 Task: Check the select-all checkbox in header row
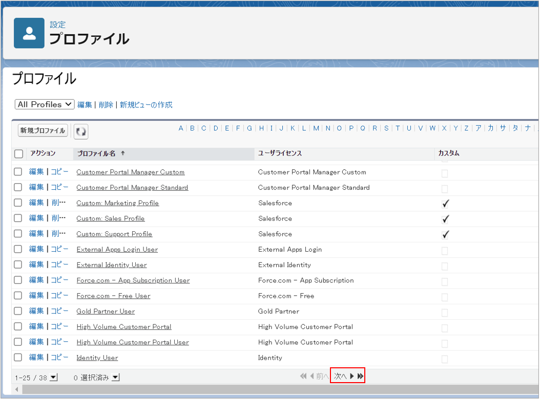pyautogui.click(x=19, y=154)
